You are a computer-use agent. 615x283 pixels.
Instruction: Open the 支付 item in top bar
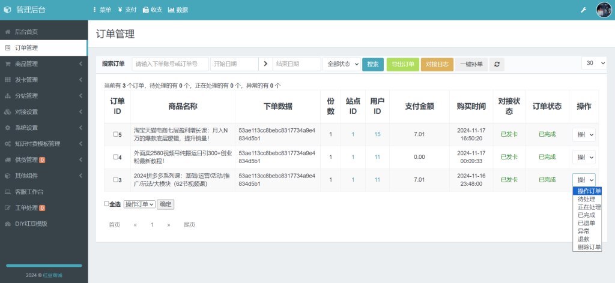[x=127, y=10]
